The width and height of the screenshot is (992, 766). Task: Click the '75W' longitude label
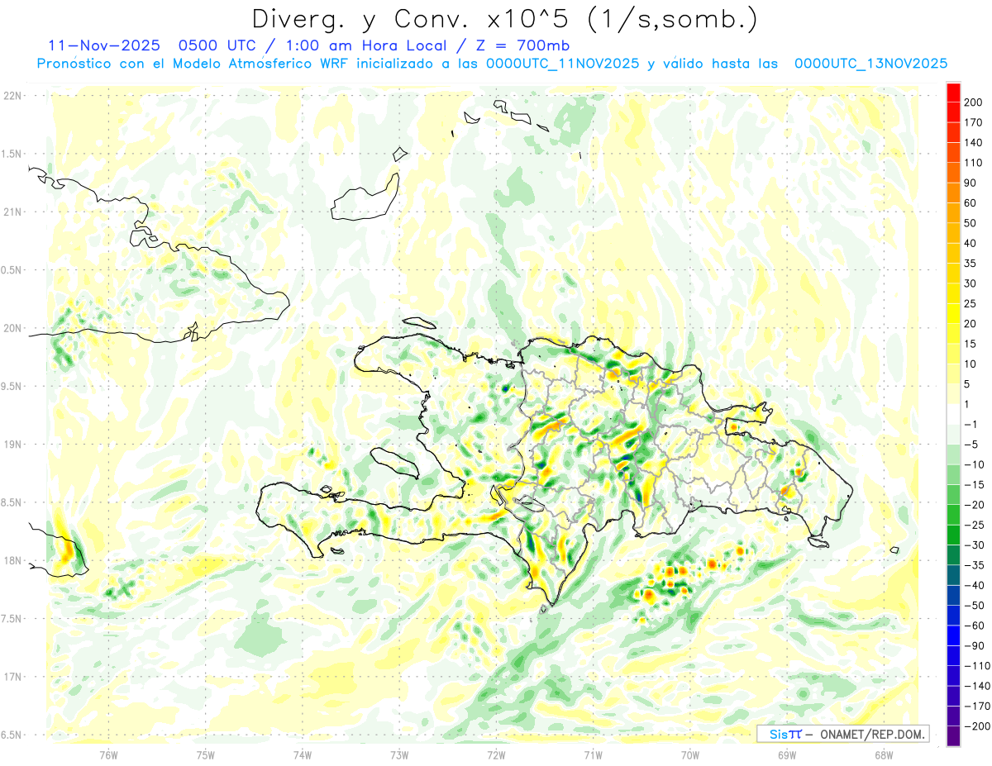coord(206,754)
